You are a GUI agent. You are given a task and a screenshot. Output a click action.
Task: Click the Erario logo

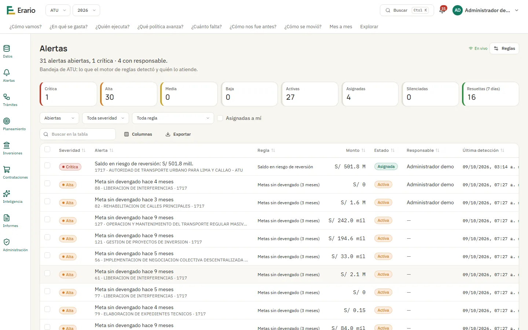click(21, 10)
